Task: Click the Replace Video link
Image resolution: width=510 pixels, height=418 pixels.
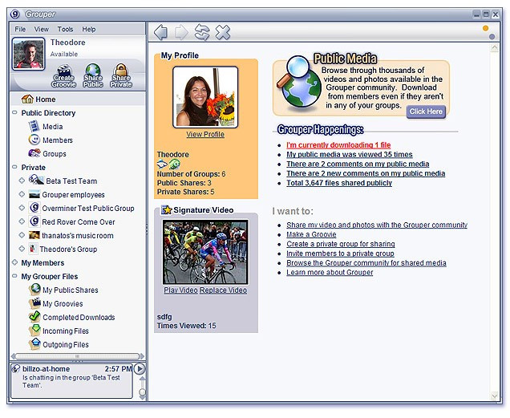Action: 223,290
